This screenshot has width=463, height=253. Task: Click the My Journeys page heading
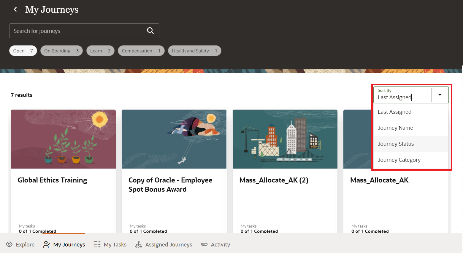pyautogui.click(x=52, y=9)
